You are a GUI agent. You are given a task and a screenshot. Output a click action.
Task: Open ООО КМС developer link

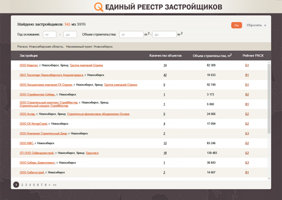click(26, 143)
